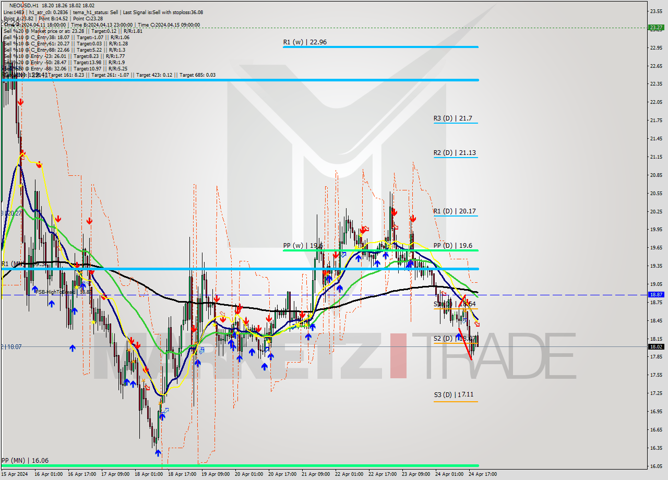Select the 'R2 (D) | 21.13' resistance label

pyautogui.click(x=455, y=153)
